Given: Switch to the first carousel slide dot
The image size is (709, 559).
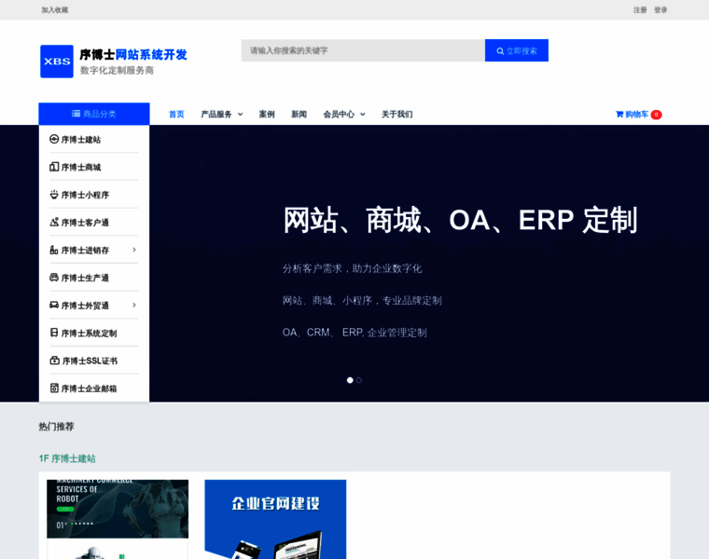Looking at the screenshot, I should coord(350,380).
